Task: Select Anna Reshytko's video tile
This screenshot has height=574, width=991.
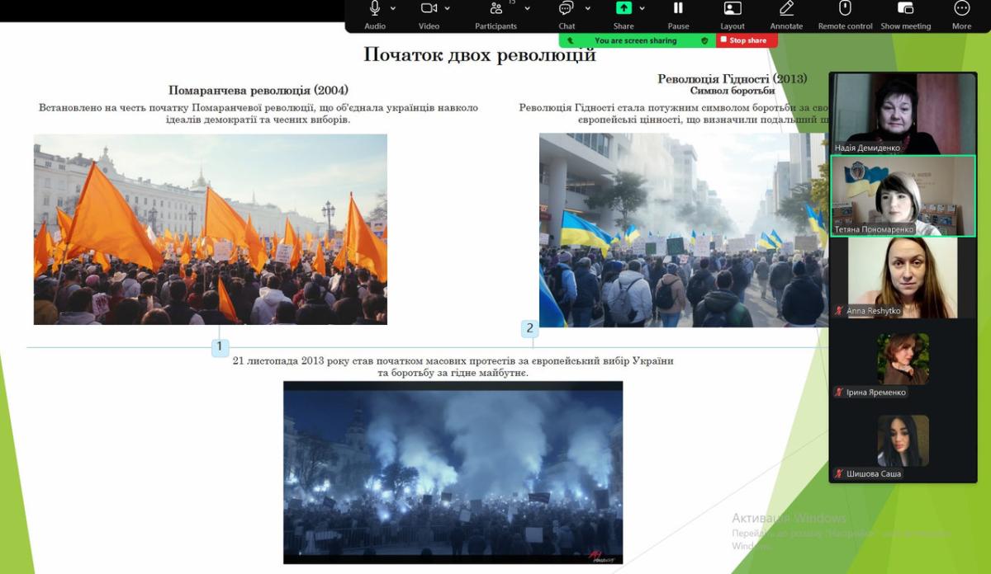Action: point(903,278)
